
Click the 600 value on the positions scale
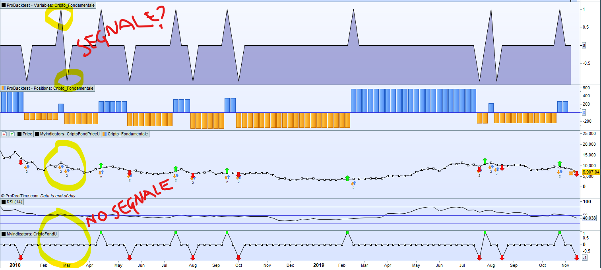(x=586, y=88)
